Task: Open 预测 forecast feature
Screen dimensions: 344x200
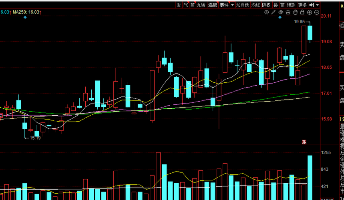Action: click(292, 5)
